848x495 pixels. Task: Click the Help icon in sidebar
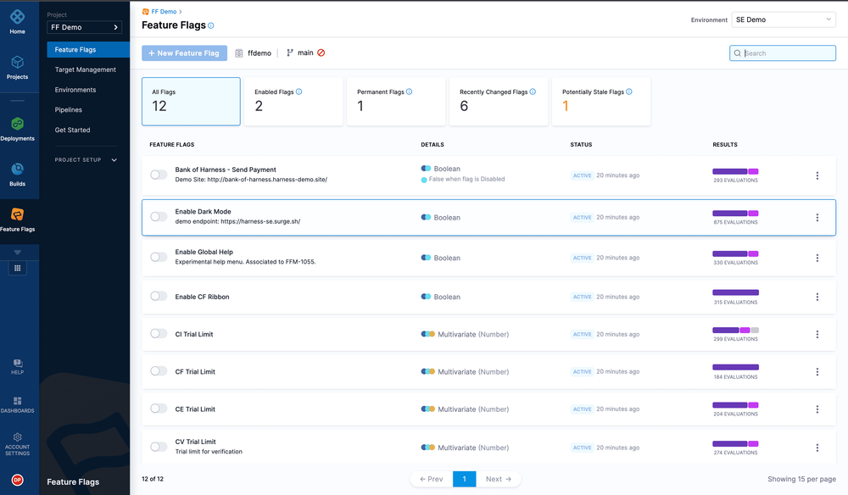17,363
